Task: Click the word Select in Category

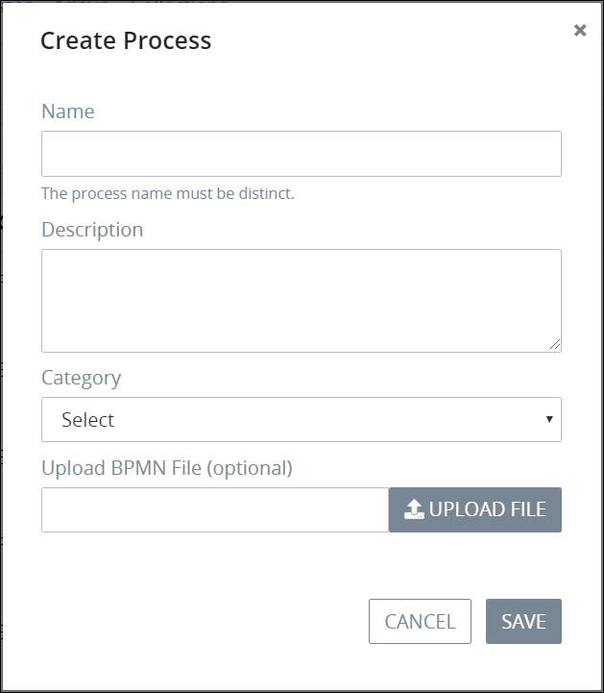Action: [x=87, y=420]
